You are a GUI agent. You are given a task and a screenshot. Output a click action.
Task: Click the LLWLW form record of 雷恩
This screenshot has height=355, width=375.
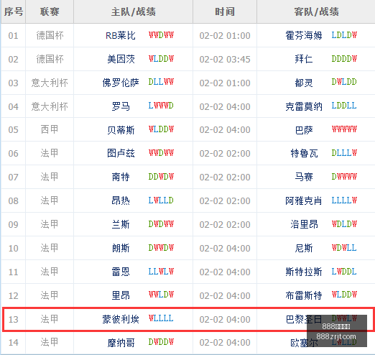(x=161, y=272)
